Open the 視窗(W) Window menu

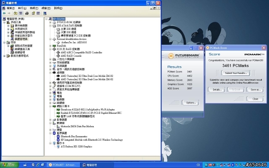tap(46, 8)
